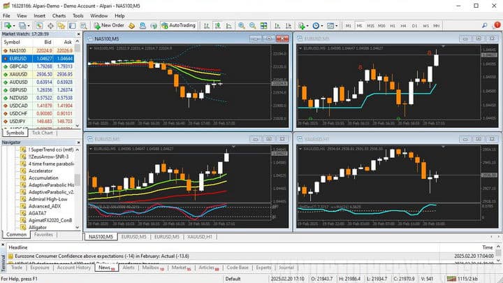Switch to the Tick Chart tab
The image size is (503, 283).
(43, 133)
